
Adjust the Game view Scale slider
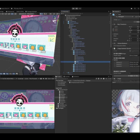point(23,79)
